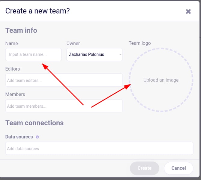The height and width of the screenshot is (180, 201).
Task: Click the Team info section heading
Action: 21,30
